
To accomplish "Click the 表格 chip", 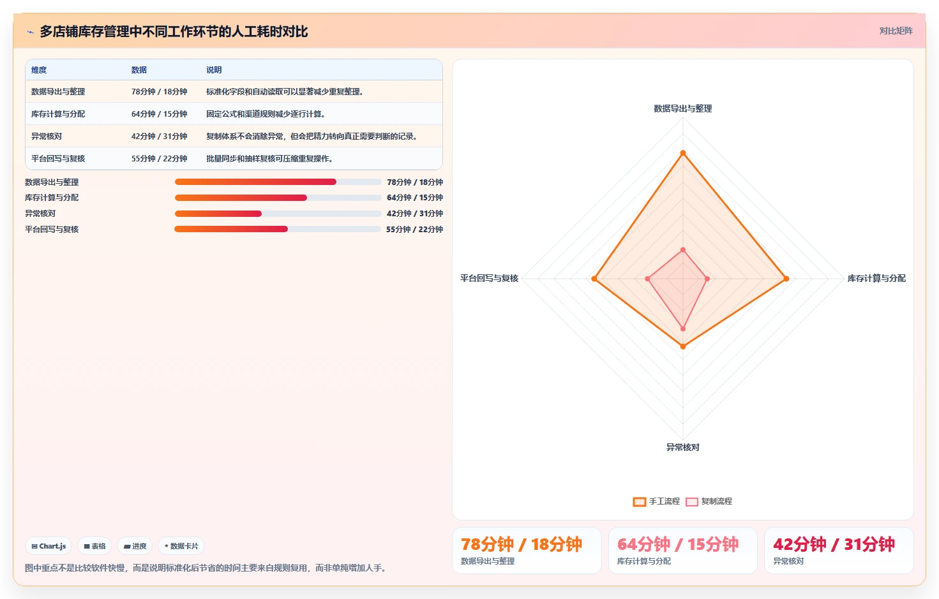I will 94,546.
